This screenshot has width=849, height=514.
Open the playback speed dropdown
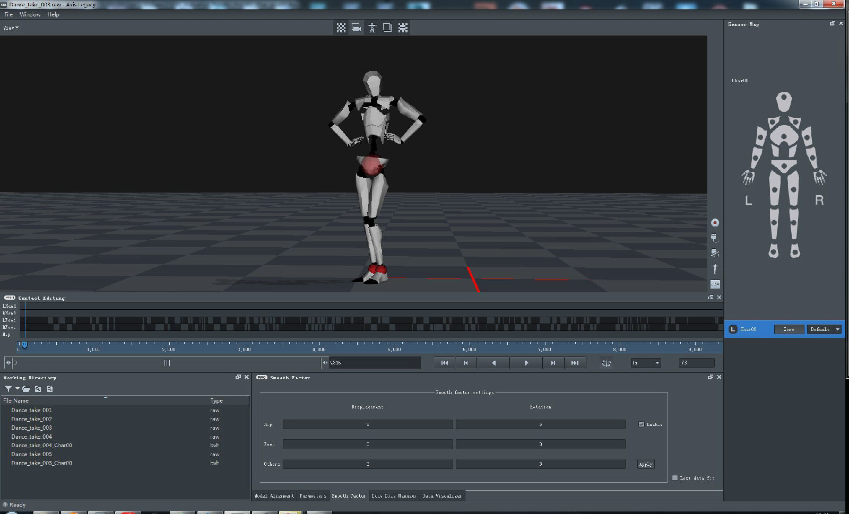click(x=646, y=363)
